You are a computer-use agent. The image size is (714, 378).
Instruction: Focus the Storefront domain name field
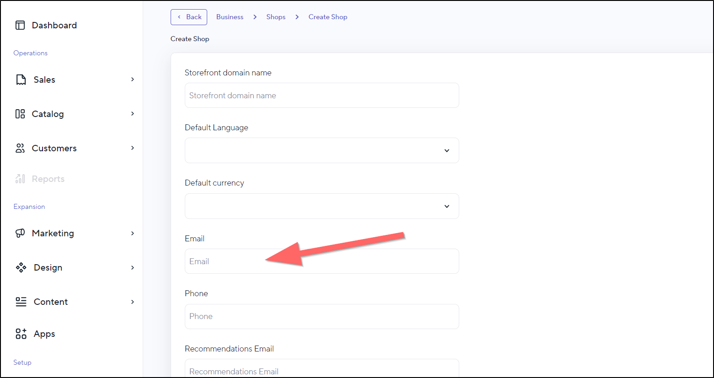tap(322, 95)
